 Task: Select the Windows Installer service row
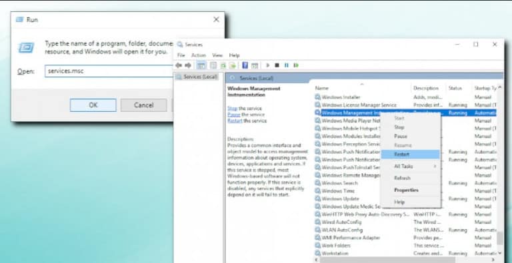tap(405, 97)
